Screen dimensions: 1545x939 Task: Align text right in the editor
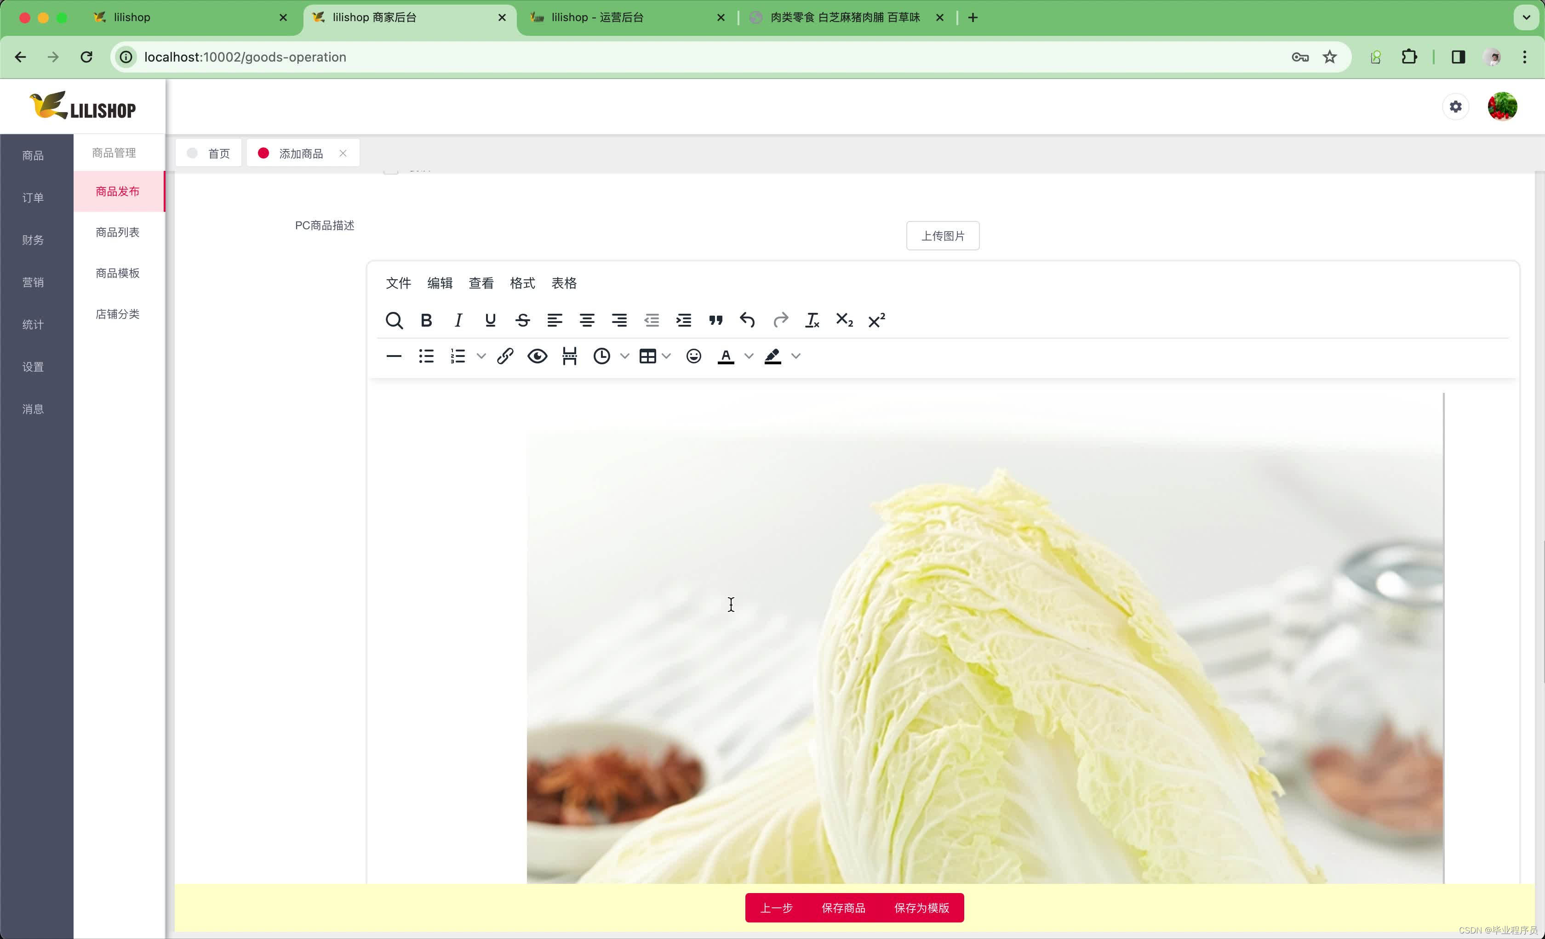pyautogui.click(x=619, y=320)
